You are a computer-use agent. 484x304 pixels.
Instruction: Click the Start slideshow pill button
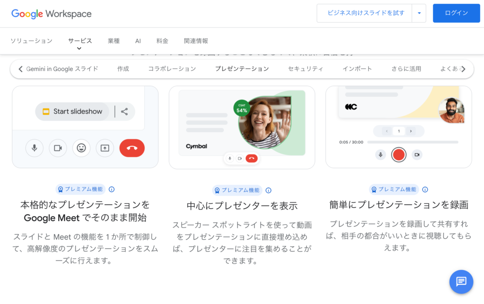coord(72,111)
